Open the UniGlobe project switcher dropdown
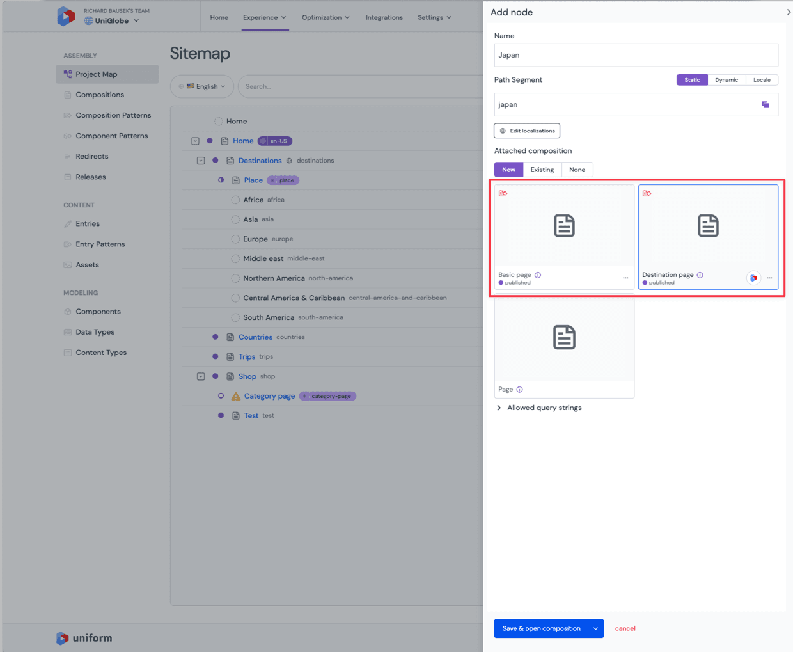The image size is (793, 652). click(x=112, y=21)
